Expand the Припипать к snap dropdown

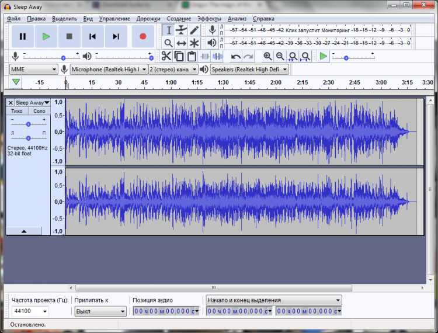click(x=100, y=311)
